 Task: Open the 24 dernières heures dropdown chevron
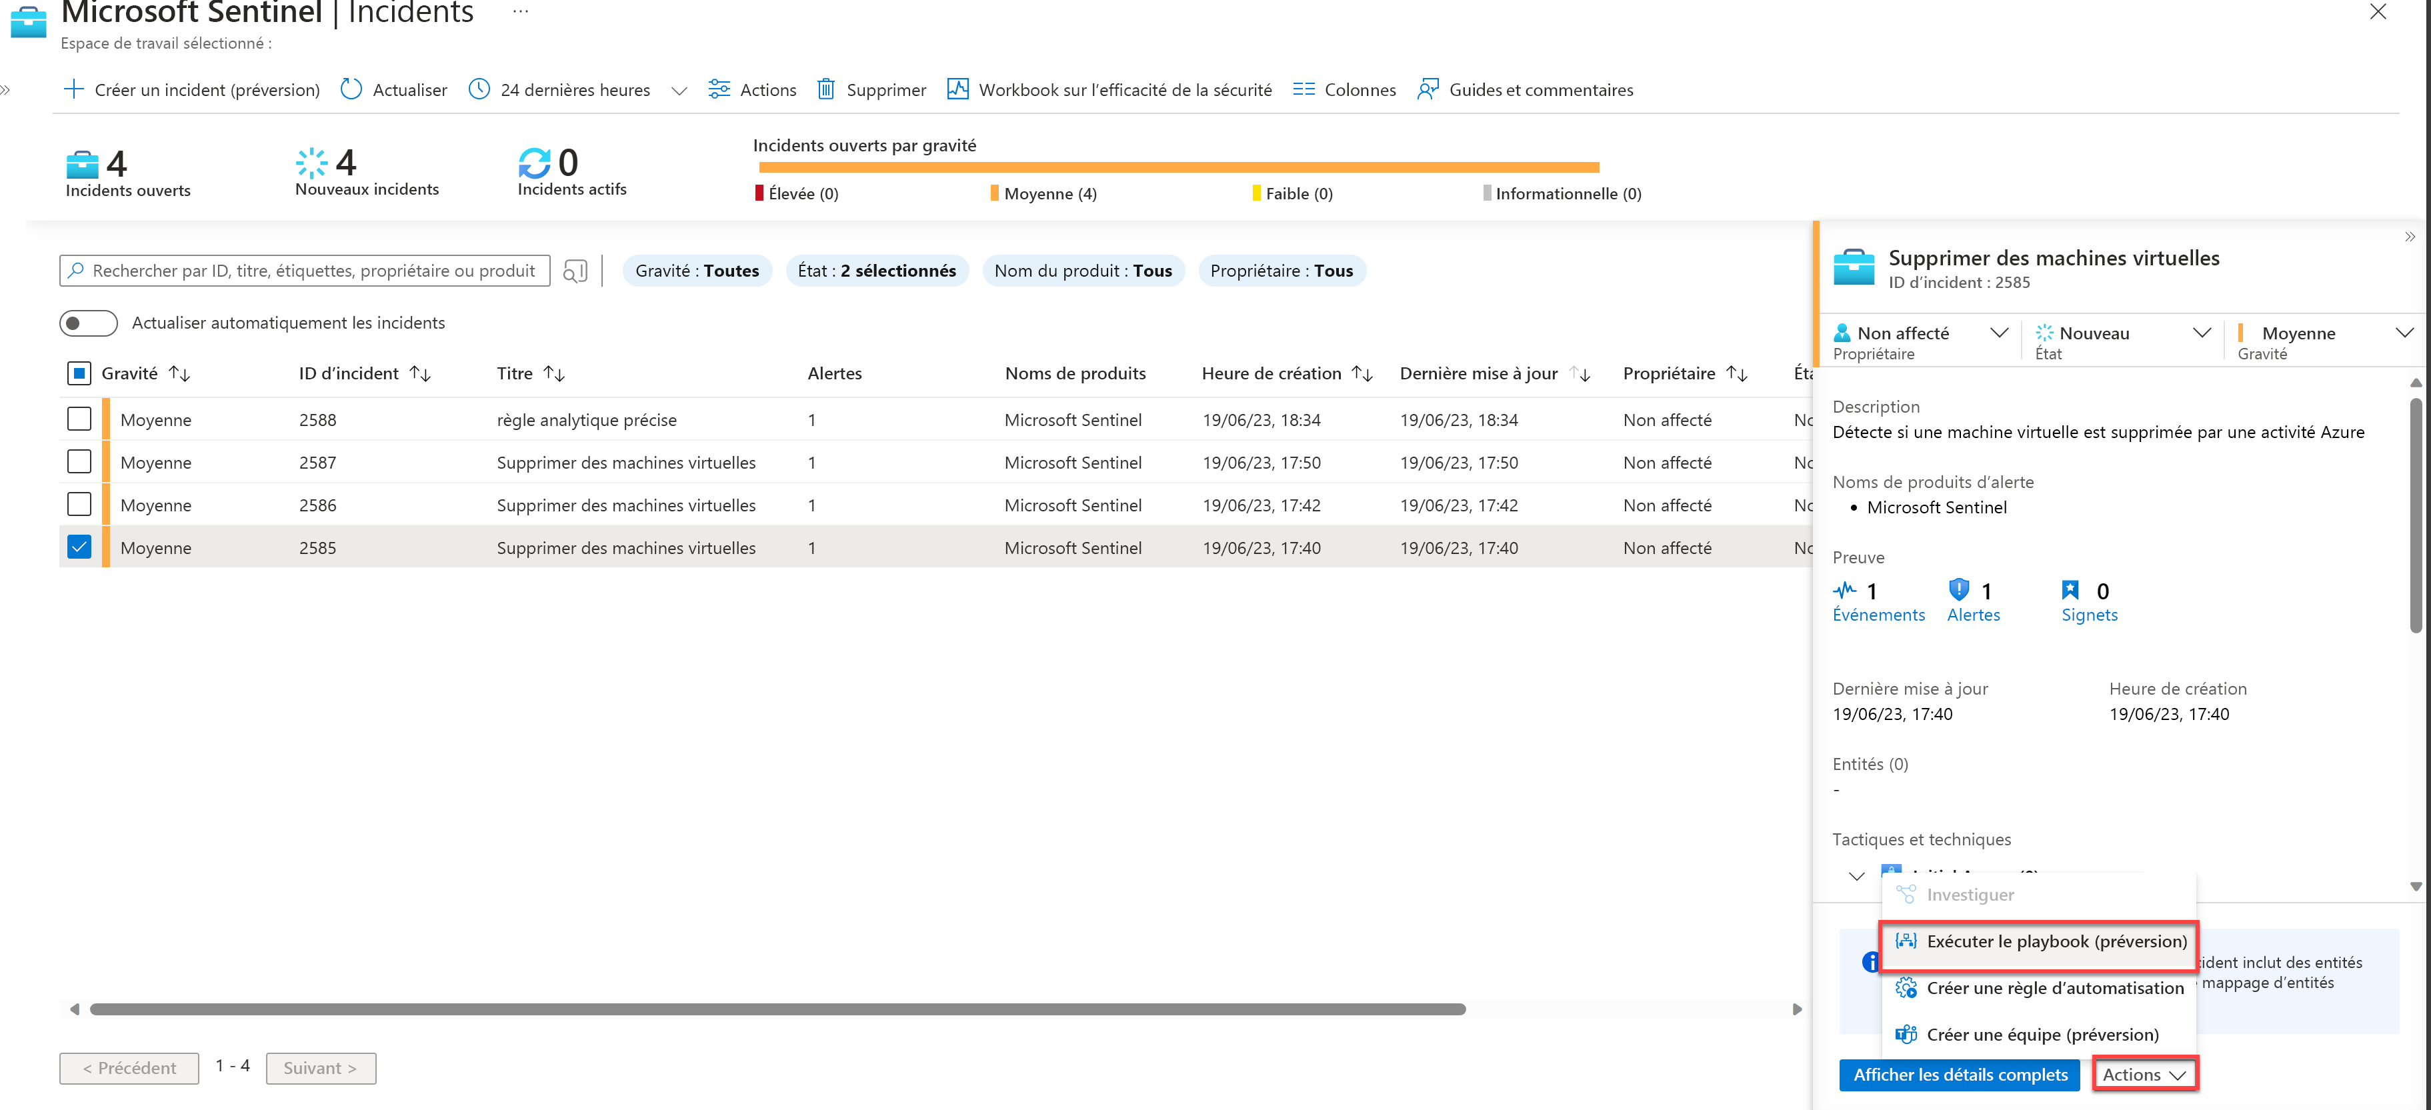tap(679, 91)
